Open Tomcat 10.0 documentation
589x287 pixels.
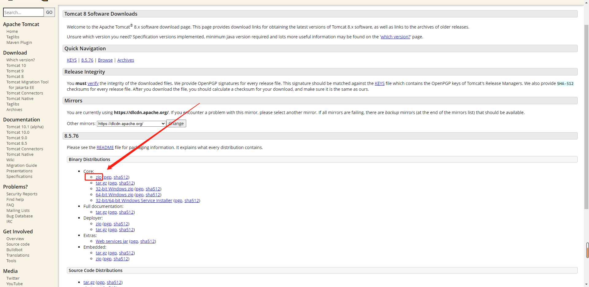tap(18, 132)
